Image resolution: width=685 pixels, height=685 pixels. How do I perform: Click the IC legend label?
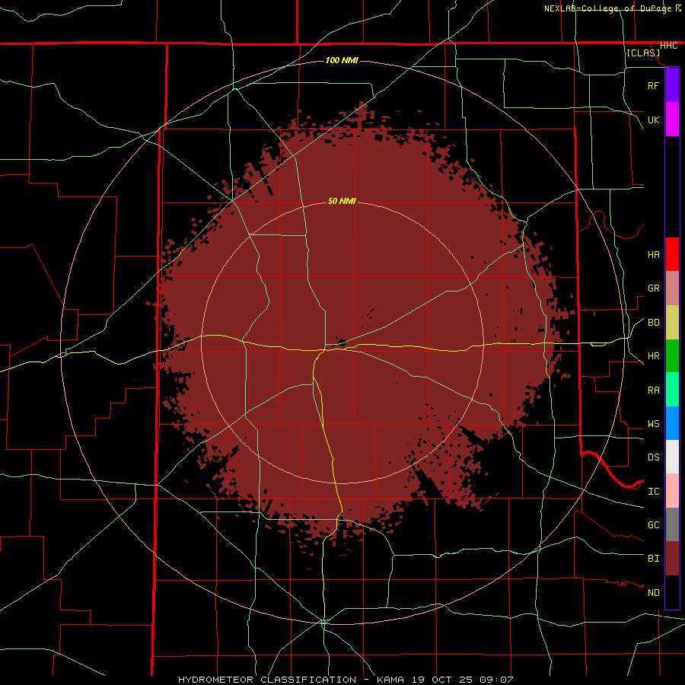tap(654, 492)
